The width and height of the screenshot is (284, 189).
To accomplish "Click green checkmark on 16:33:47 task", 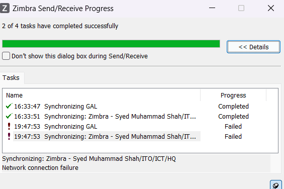I will (x=9, y=106).
